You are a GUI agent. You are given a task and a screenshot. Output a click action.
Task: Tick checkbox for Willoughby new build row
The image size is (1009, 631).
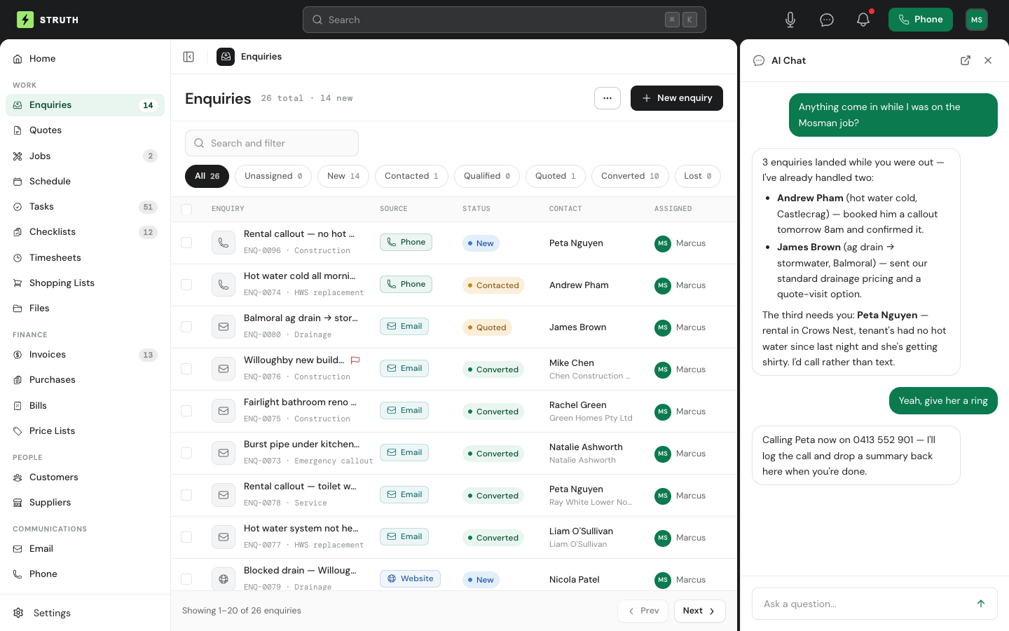(x=186, y=369)
